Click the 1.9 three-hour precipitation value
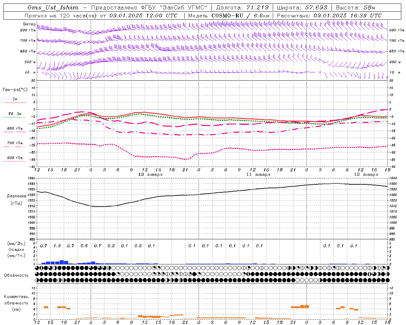 [57, 246]
